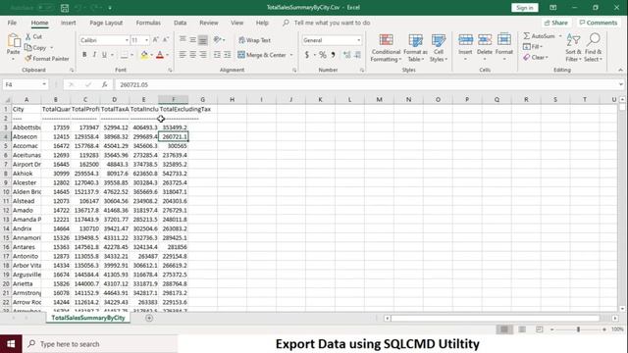Click the Paste clipboard icon

13,41
